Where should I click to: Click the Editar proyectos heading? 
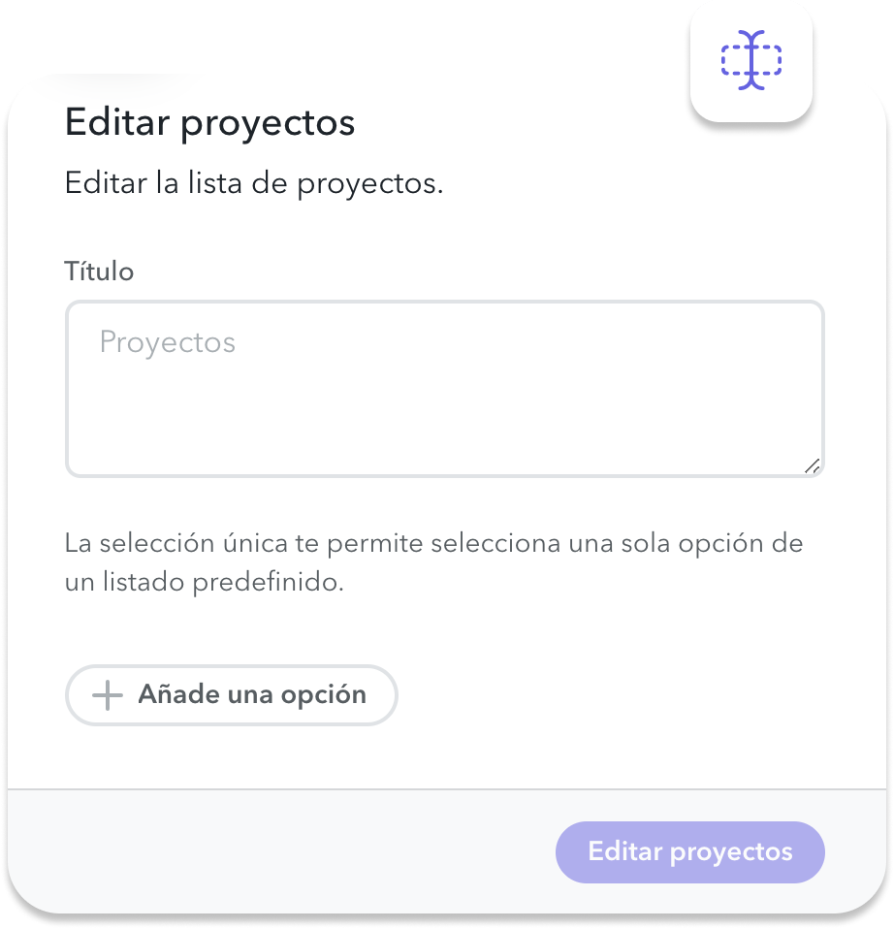(209, 123)
